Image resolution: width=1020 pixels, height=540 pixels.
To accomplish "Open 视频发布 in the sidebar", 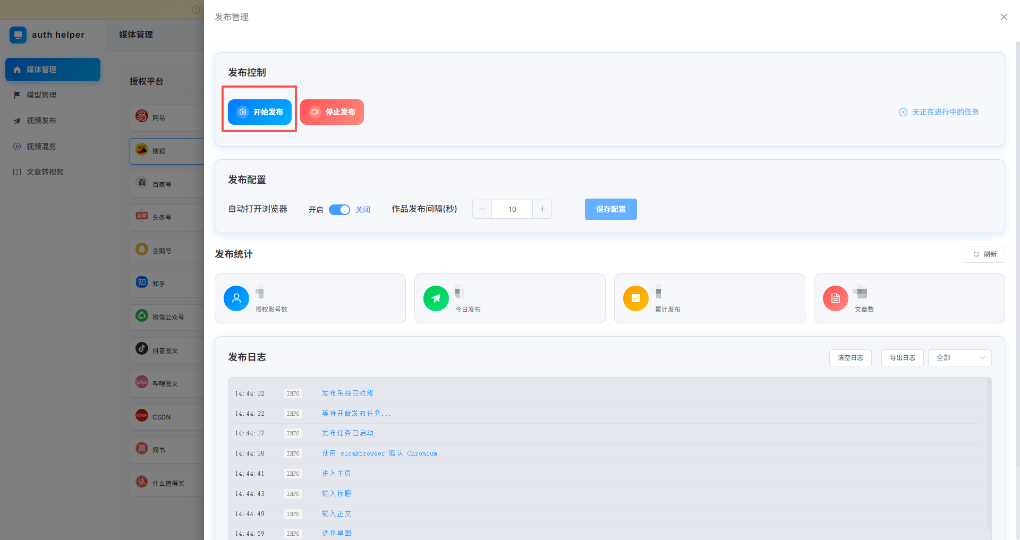I will click(53, 121).
